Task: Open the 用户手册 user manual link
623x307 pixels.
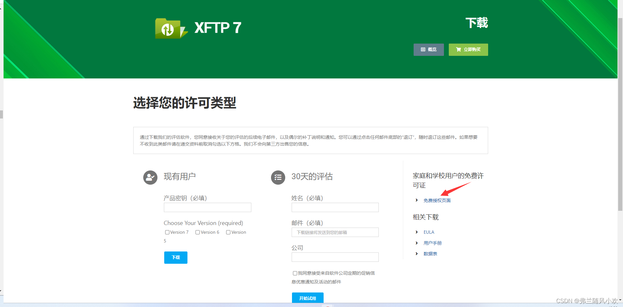Action: (x=433, y=243)
